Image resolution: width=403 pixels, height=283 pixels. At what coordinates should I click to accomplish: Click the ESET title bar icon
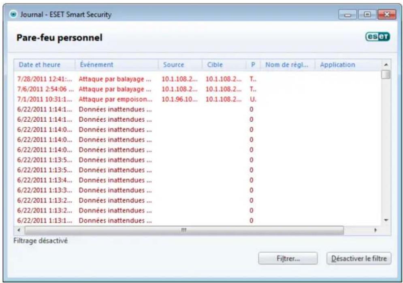[13, 14]
